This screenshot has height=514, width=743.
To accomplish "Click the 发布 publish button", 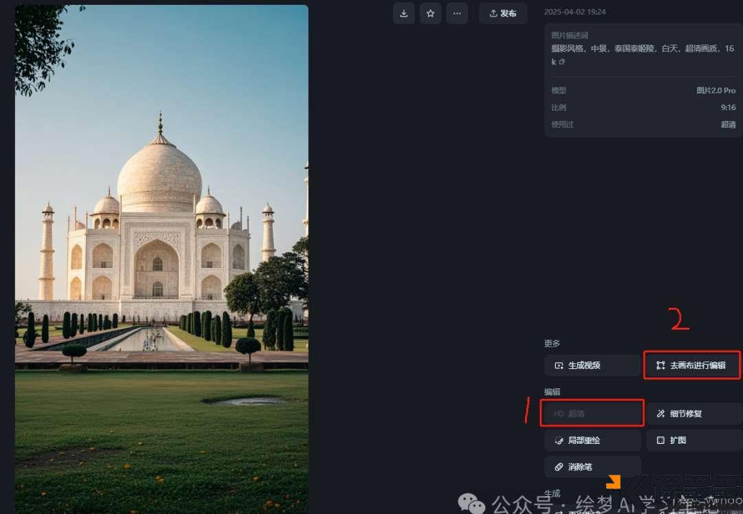I will point(503,13).
